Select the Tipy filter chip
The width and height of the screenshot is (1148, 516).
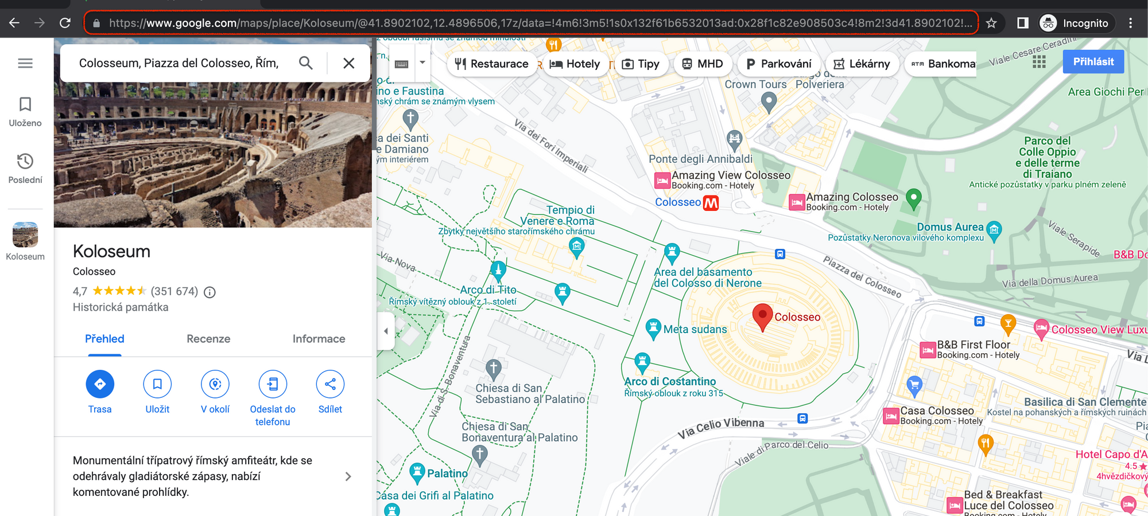(x=642, y=64)
